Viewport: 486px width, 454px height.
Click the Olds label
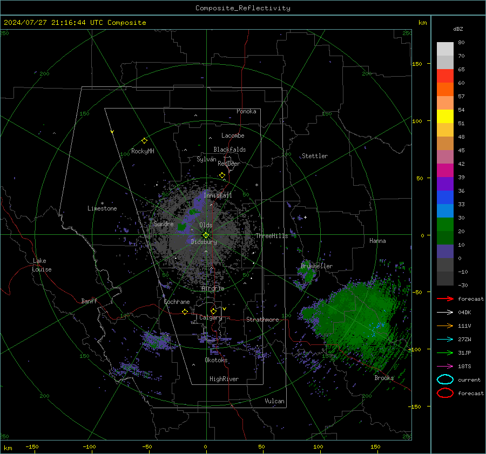point(206,225)
